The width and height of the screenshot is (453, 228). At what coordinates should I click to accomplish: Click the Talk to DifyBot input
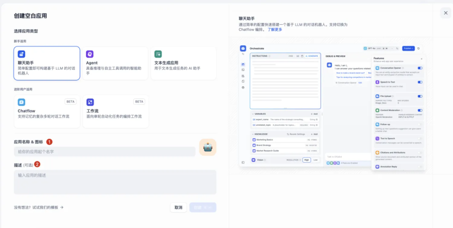click(348, 157)
